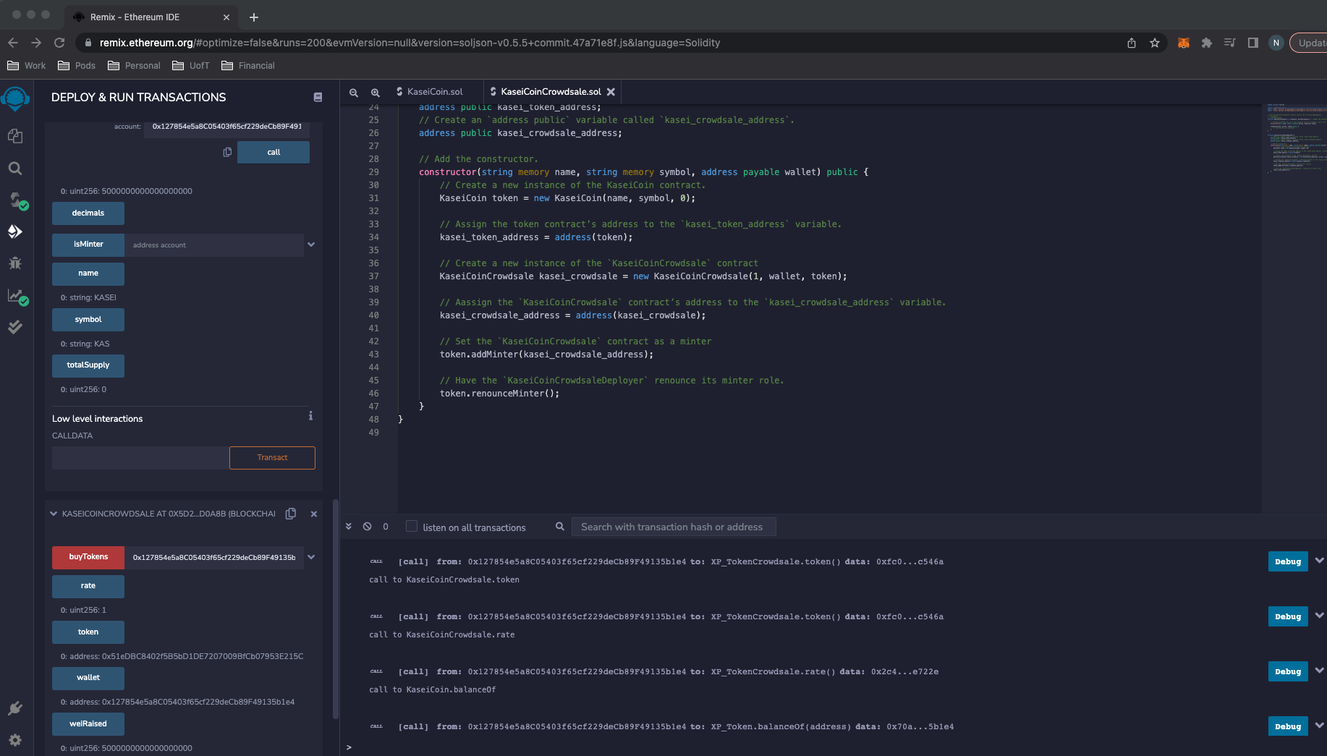
Task: Open the Financial bookmarks folder
Action: coord(248,65)
